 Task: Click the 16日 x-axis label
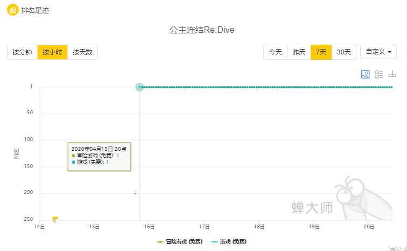click(149, 227)
